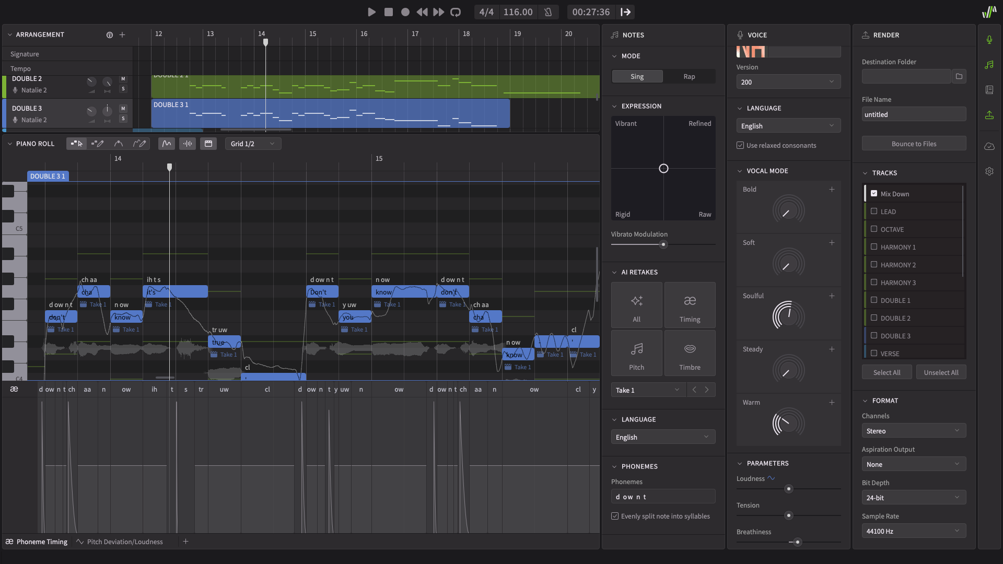
Task: Adjust the Vibrato Modulation slider
Action: point(663,244)
